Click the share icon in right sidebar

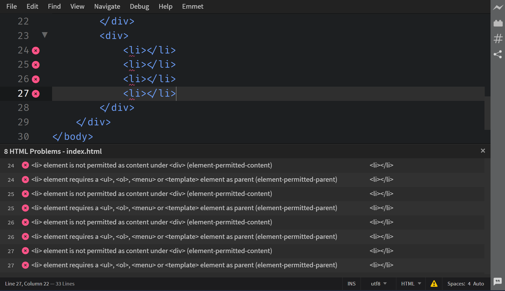[498, 54]
